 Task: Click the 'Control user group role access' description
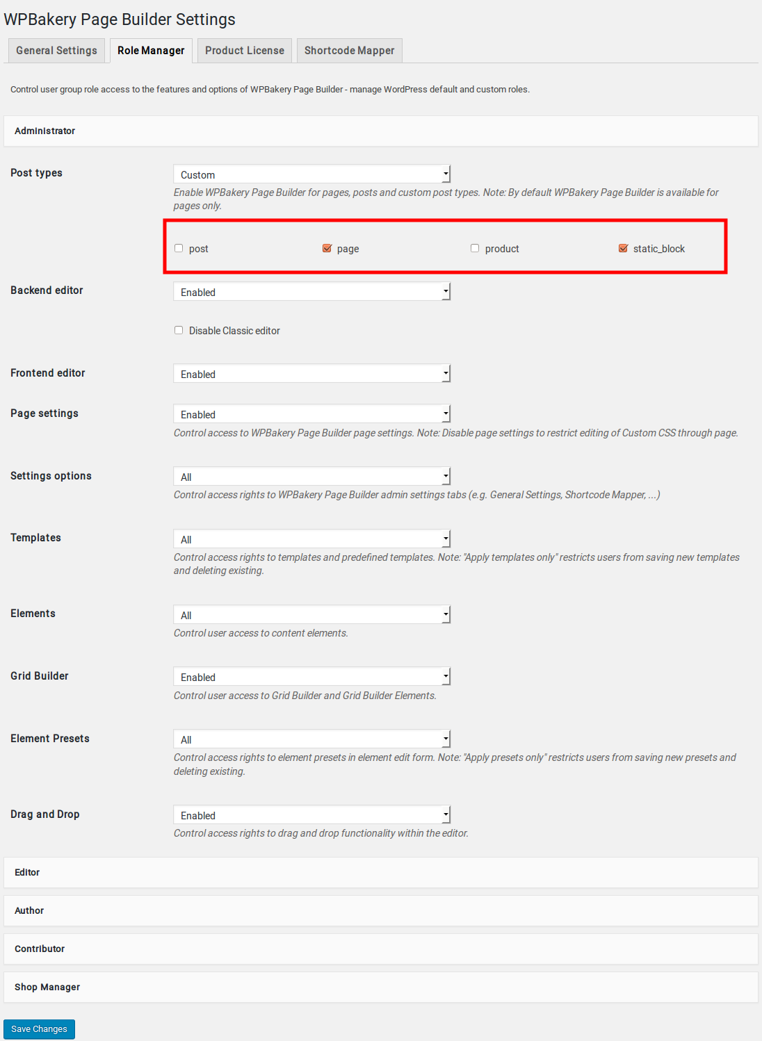pos(270,90)
